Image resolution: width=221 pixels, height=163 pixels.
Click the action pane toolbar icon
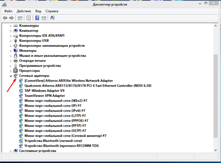point(44,18)
